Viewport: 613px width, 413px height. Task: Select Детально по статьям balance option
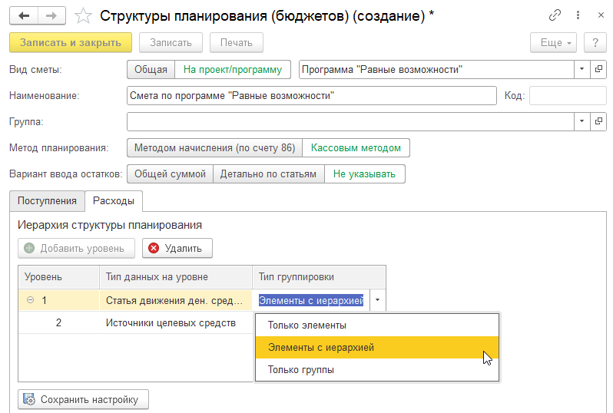(268, 174)
